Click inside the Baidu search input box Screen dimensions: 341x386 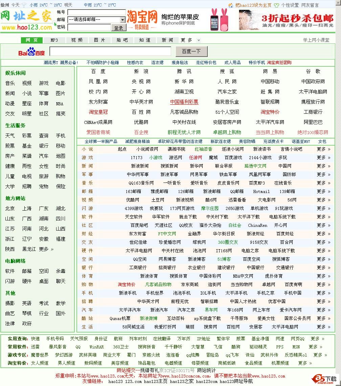111,51
